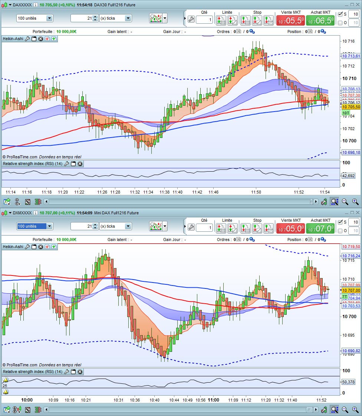Click the order book icon in DAX30 bottom toolbar
362x416 pixels.
click(x=38, y=202)
